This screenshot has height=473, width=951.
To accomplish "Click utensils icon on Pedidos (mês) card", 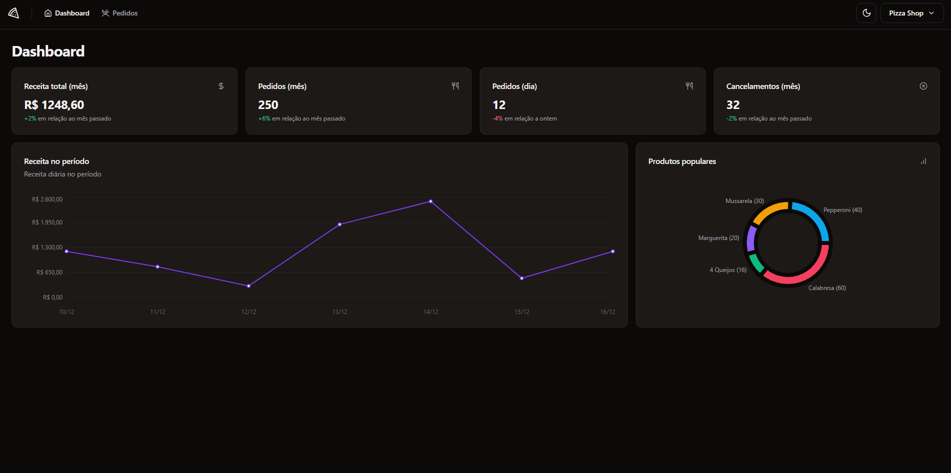I will (455, 86).
